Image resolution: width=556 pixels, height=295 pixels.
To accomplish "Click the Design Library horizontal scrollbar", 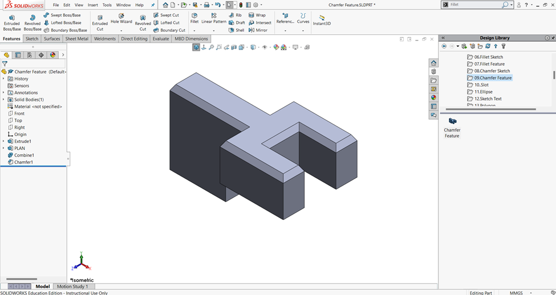I will click(490, 109).
